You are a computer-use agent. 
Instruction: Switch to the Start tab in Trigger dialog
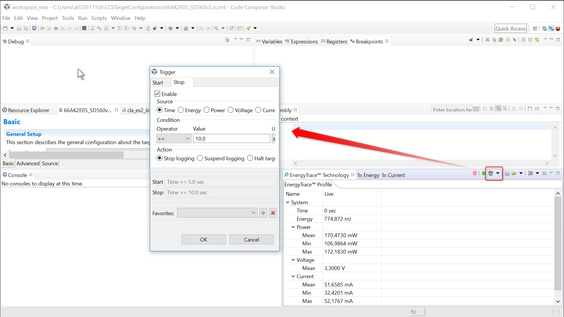[x=158, y=83]
